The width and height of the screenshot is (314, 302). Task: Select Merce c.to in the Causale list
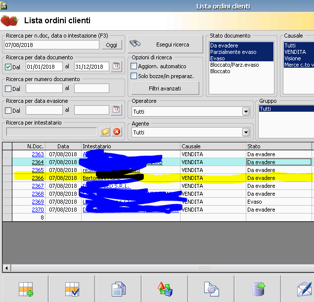299,65
